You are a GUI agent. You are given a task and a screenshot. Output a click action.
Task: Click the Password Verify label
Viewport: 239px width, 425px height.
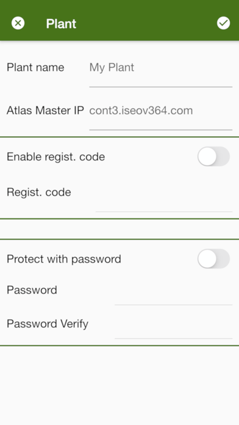coord(48,324)
